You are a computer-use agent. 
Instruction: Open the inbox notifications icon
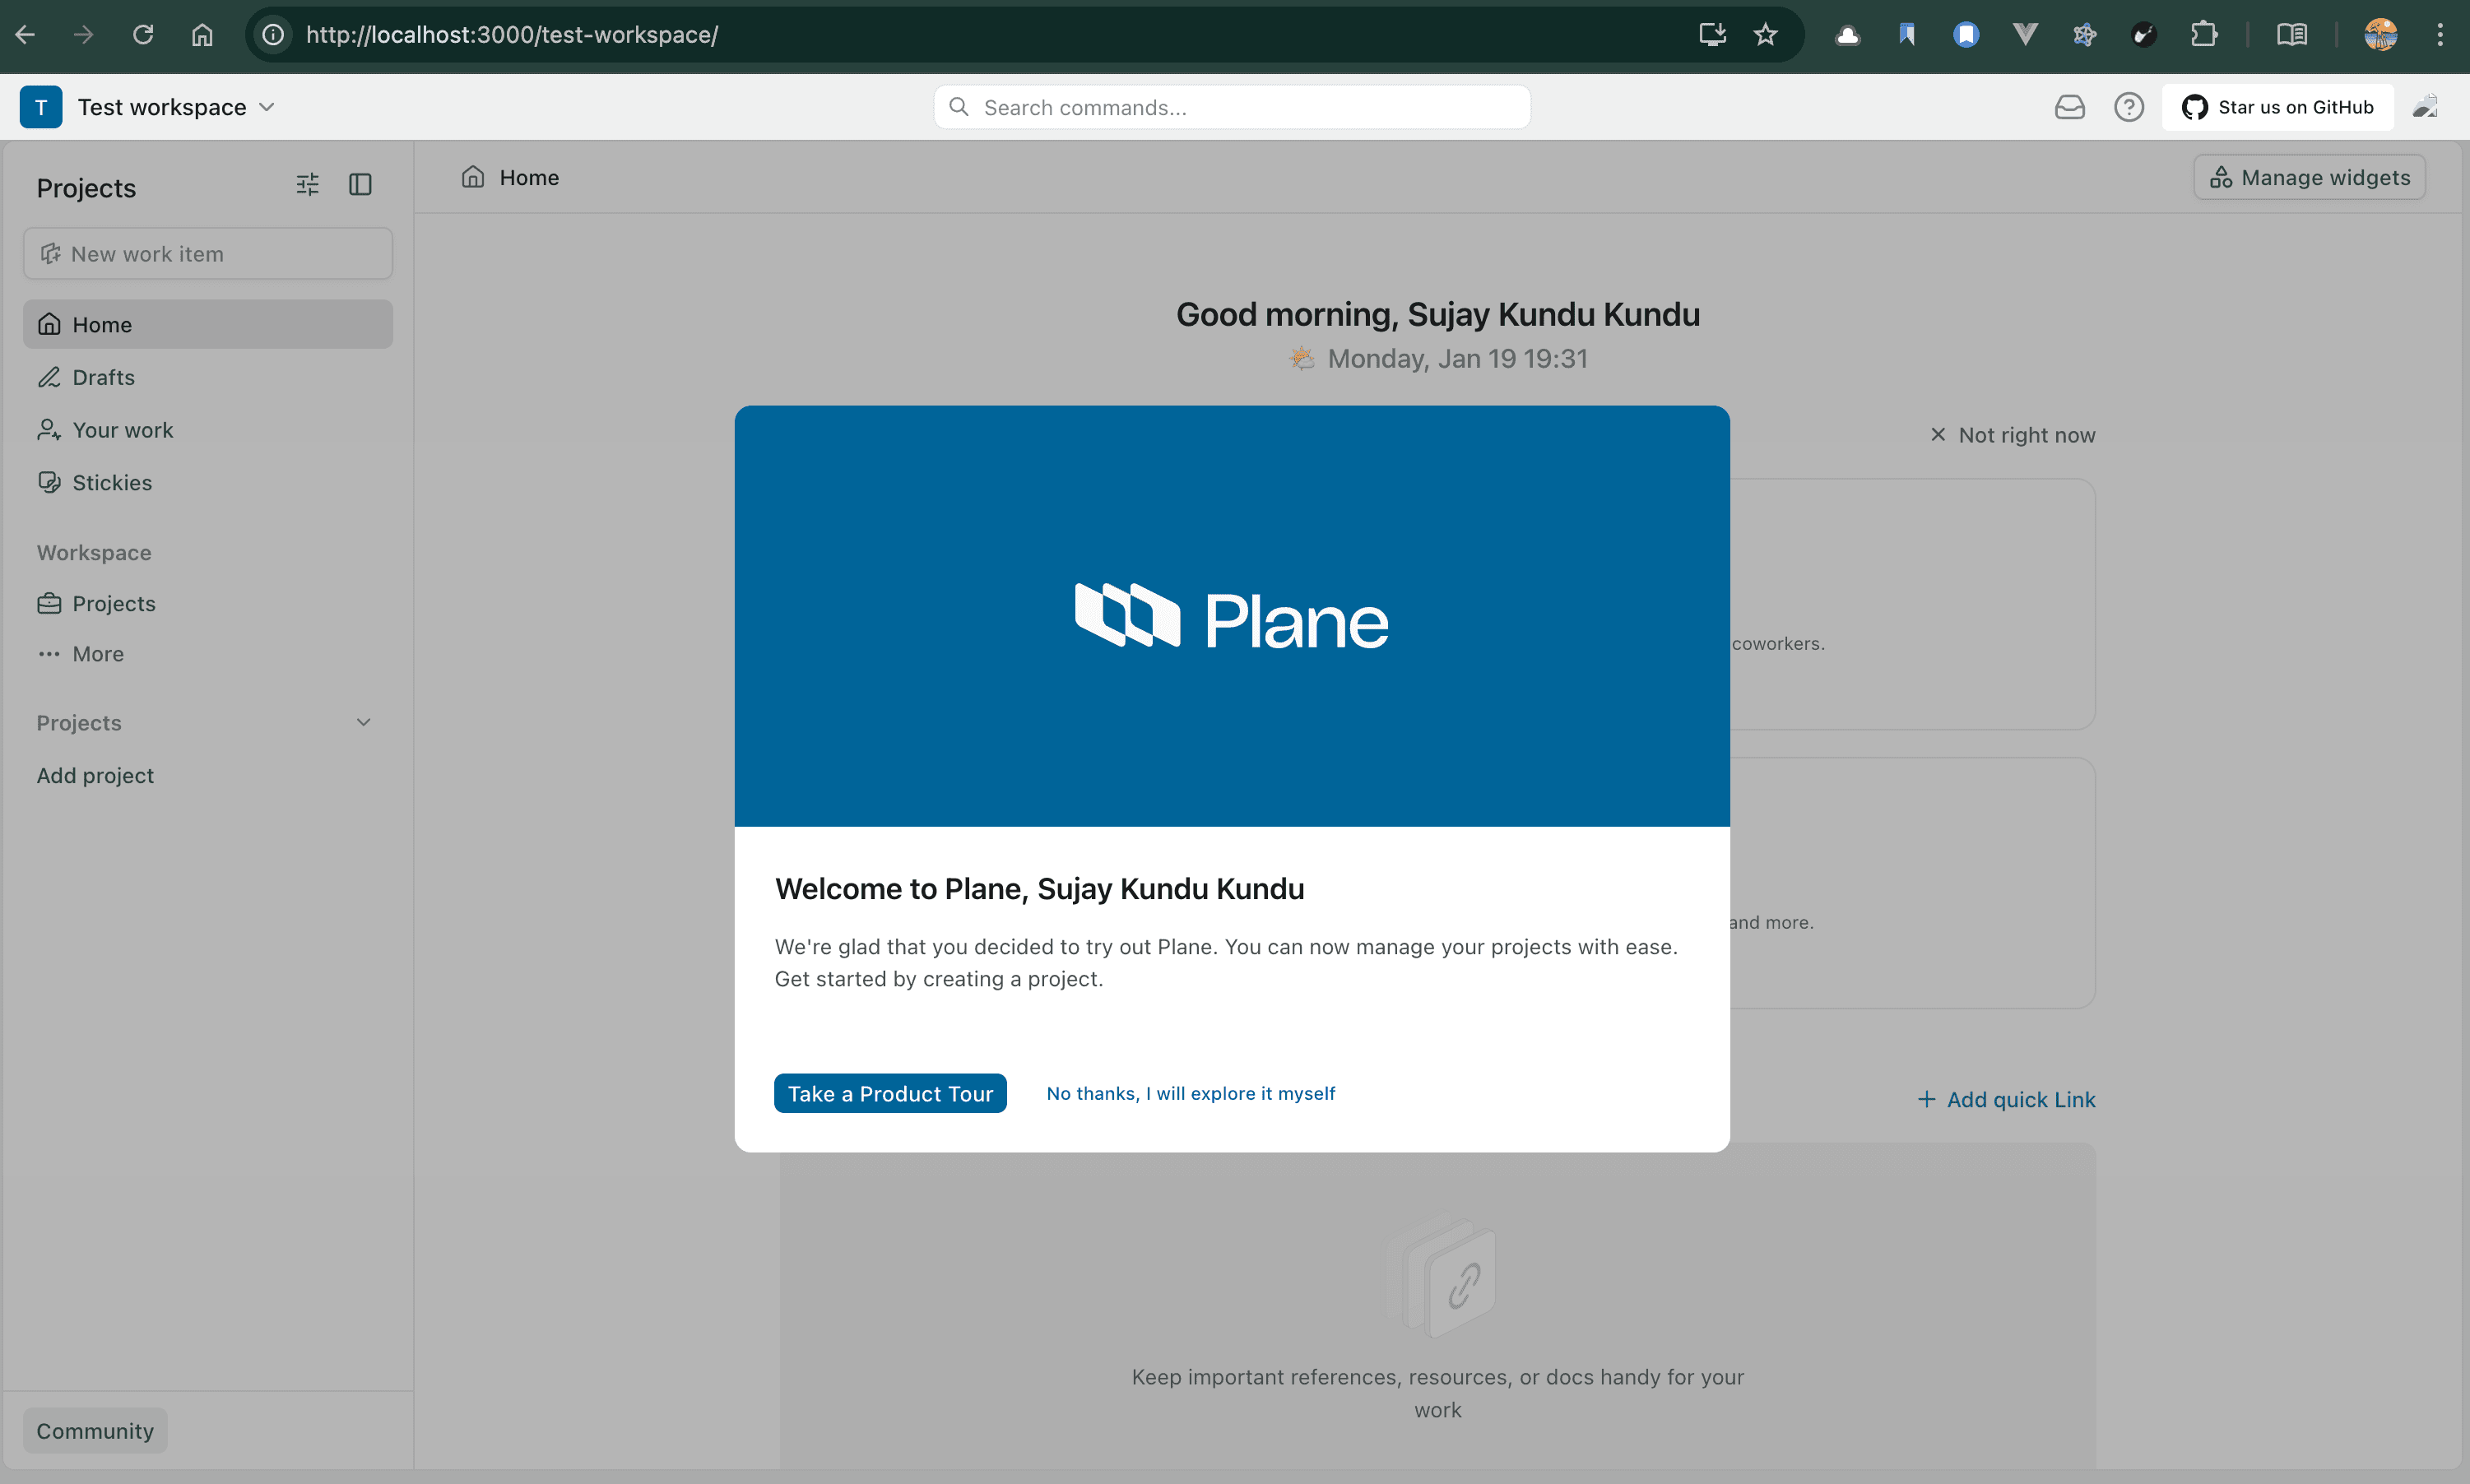click(2069, 107)
